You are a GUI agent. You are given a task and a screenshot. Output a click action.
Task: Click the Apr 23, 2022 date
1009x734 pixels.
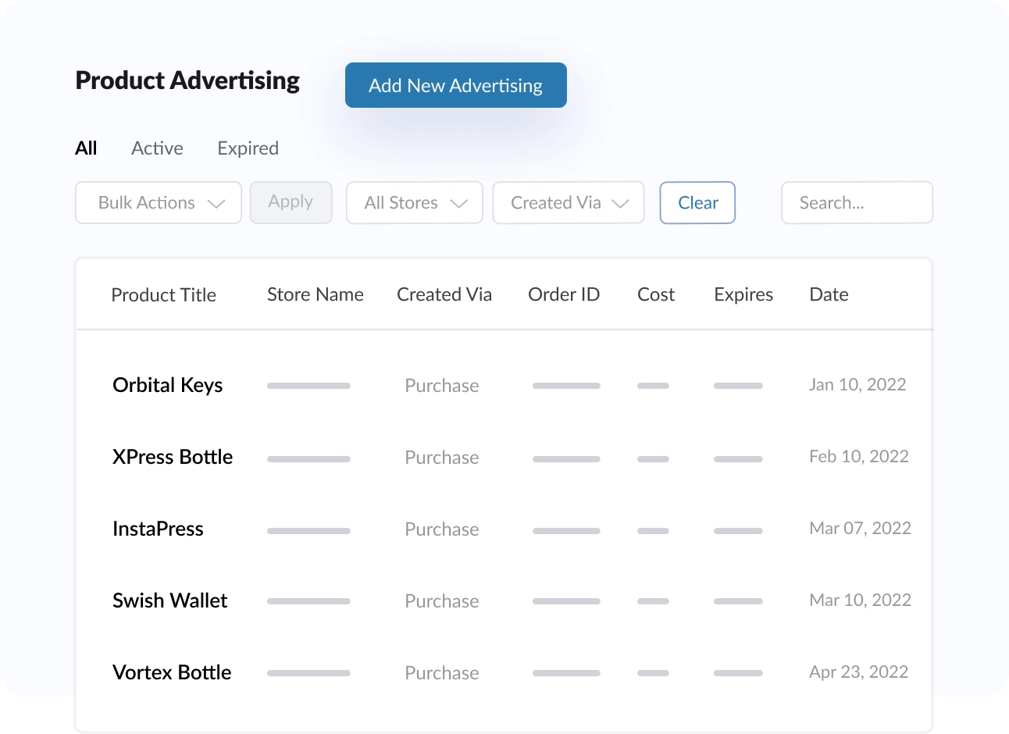click(858, 672)
